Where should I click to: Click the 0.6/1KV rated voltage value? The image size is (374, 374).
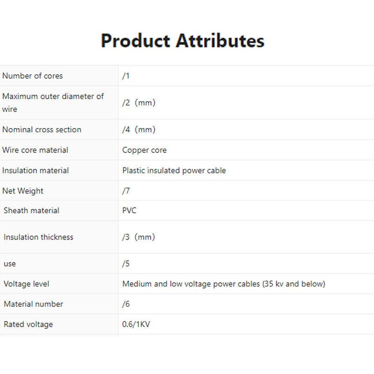pyautogui.click(x=136, y=324)
